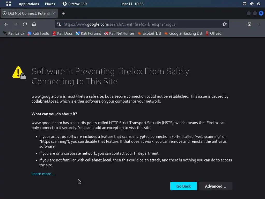Open the Kali Linux bookmark

[14, 33]
